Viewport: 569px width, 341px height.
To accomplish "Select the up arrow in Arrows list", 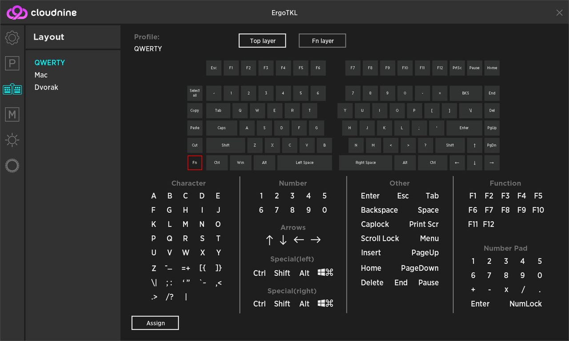I will click(269, 240).
